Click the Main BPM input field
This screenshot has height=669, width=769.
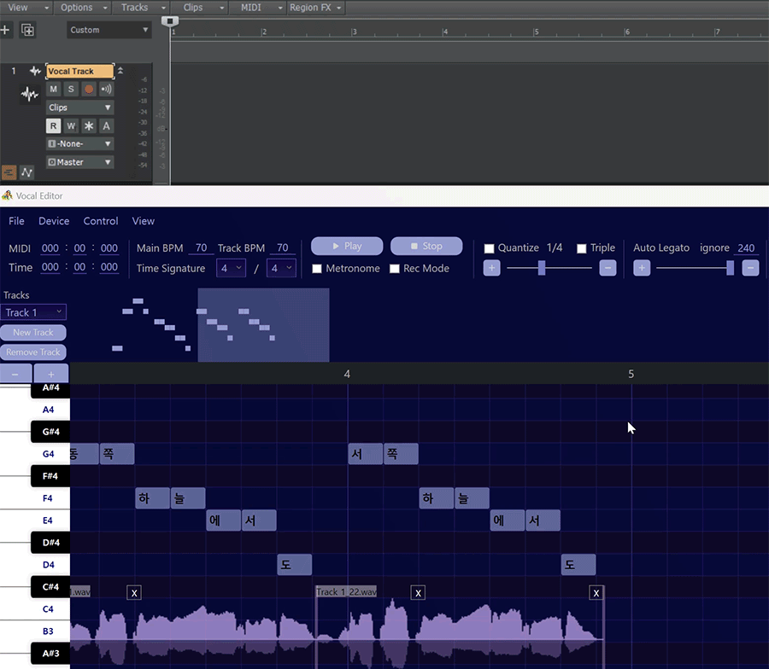click(x=201, y=248)
